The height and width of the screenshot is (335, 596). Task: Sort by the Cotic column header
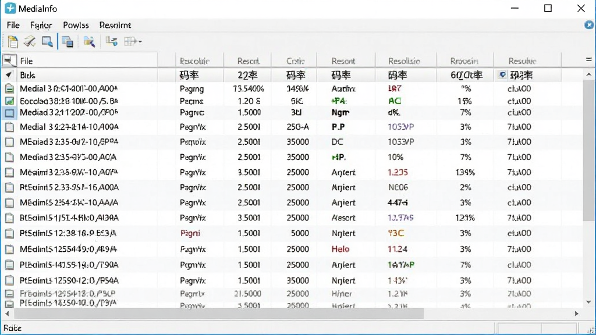[294, 60]
